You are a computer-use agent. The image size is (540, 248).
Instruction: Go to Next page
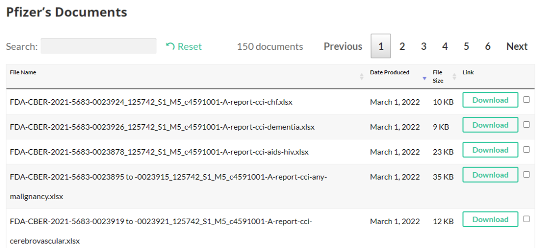click(x=517, y=46)
